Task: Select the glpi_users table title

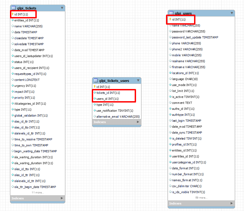Action: click(183, 13)
